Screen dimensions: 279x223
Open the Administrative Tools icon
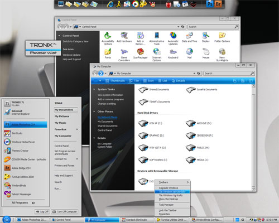tap(157, 38)
